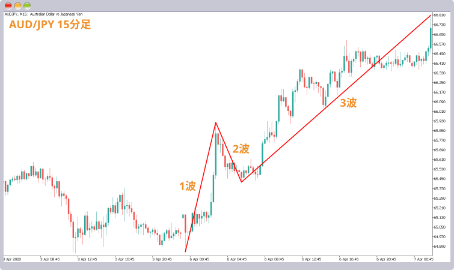Click the 3 Apr 20:45 time label

point(162,259)
